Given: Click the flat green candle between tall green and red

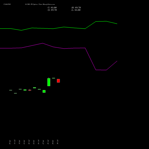Looking at the screenshot, I should [x=54, y=78].
